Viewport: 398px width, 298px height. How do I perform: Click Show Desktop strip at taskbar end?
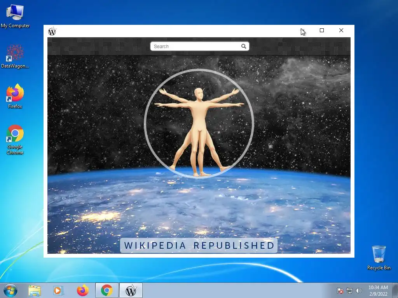395,290
